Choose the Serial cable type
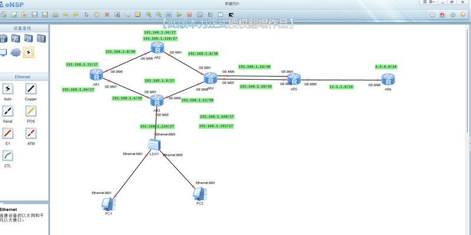The image size is (471, 235). pos(8,111)
